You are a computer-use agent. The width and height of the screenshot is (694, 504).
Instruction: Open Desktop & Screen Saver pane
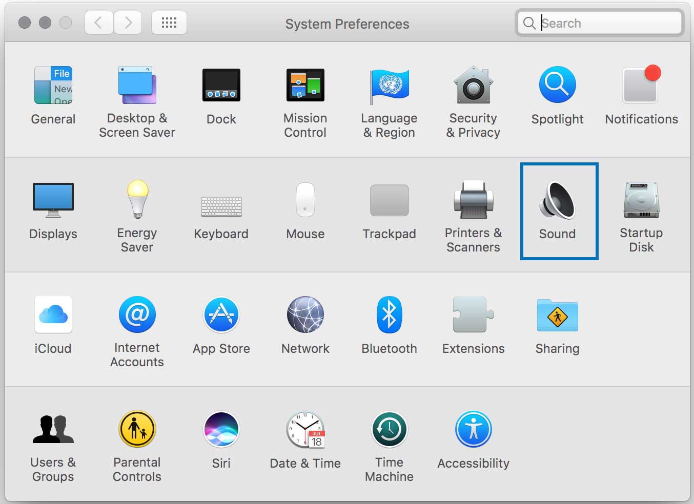(x=137, y=102)
